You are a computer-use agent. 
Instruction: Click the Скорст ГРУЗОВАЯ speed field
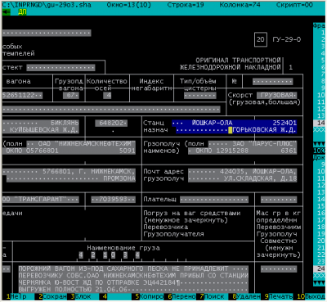point(276,95)
